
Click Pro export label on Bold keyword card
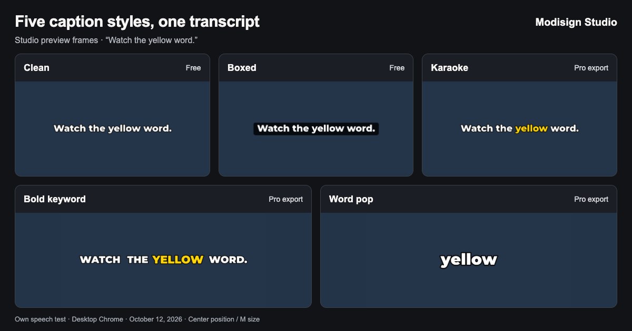(x=286, y=199)
